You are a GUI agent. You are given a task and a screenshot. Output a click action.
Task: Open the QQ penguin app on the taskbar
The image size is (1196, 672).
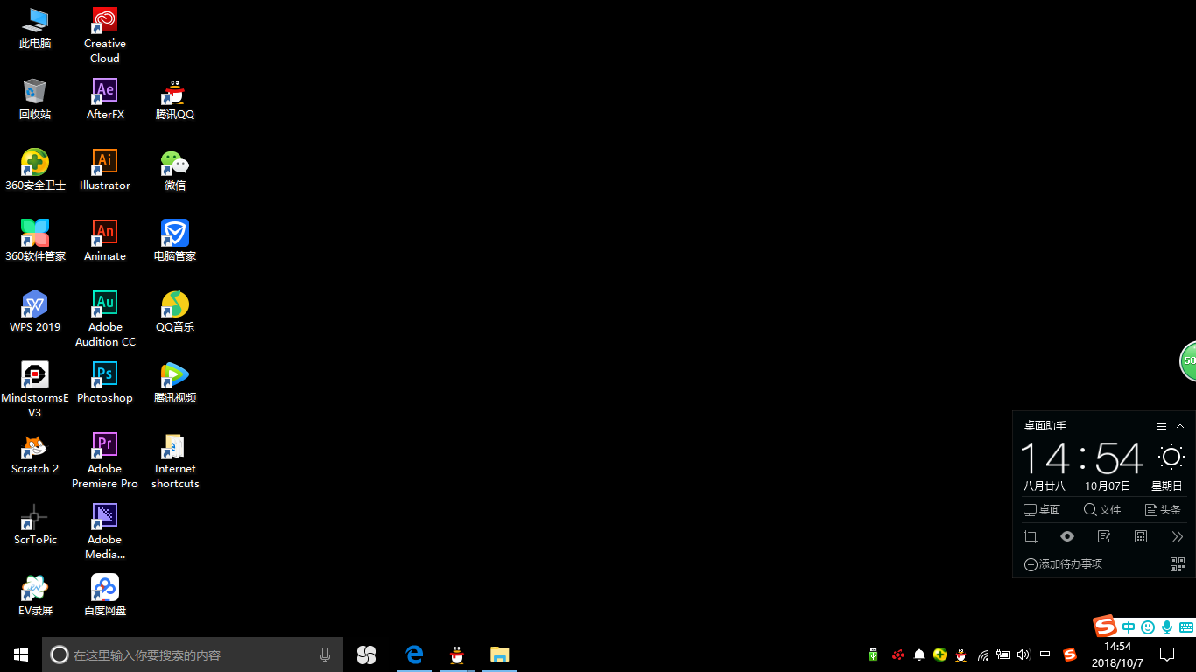point(457,654)
